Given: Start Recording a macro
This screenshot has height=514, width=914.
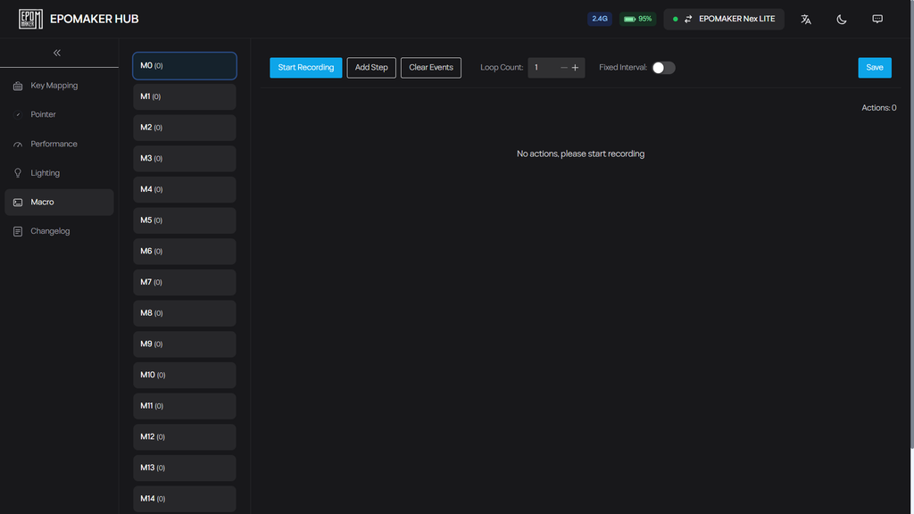Looking at the screenshot, I should (306, 68).
